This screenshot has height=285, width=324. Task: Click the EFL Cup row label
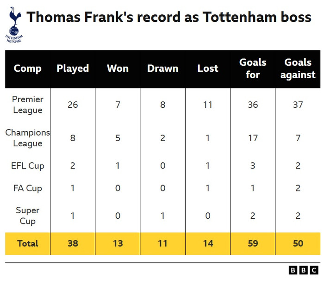tap(28, 166)
